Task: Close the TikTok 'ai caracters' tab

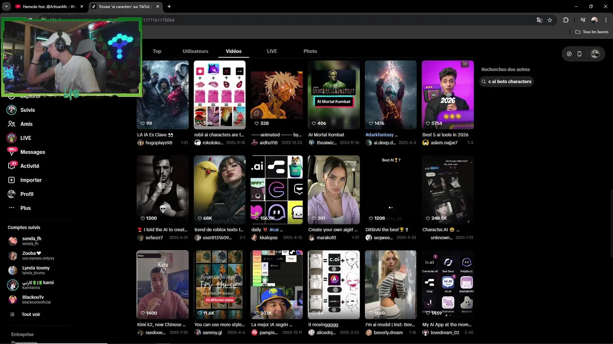Action: pyautogui.click(x=158, y=7)
